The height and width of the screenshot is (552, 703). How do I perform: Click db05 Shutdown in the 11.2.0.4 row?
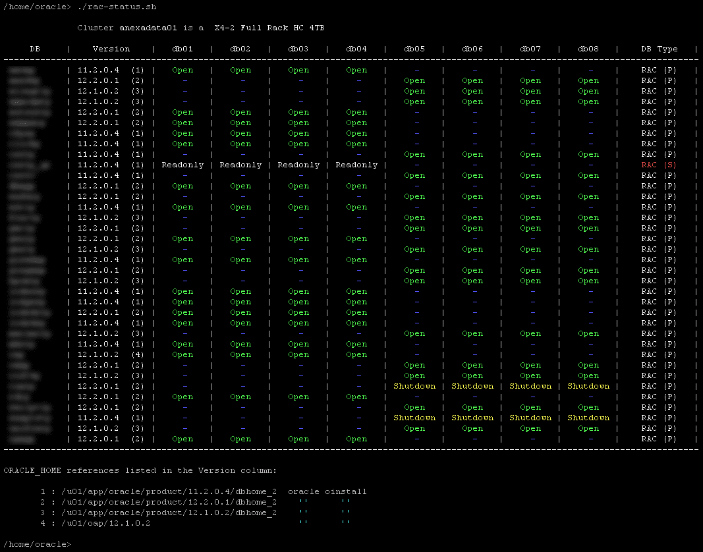click(x=414, y=418)
